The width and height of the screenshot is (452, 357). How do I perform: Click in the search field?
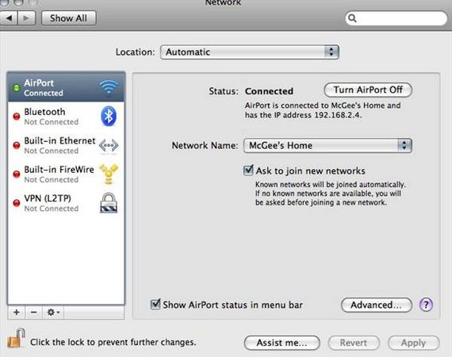click(396, 18)
